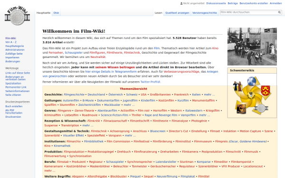Open the Importieren sidebar link
This screenshot has height=178, width=285.
point(12,57)
